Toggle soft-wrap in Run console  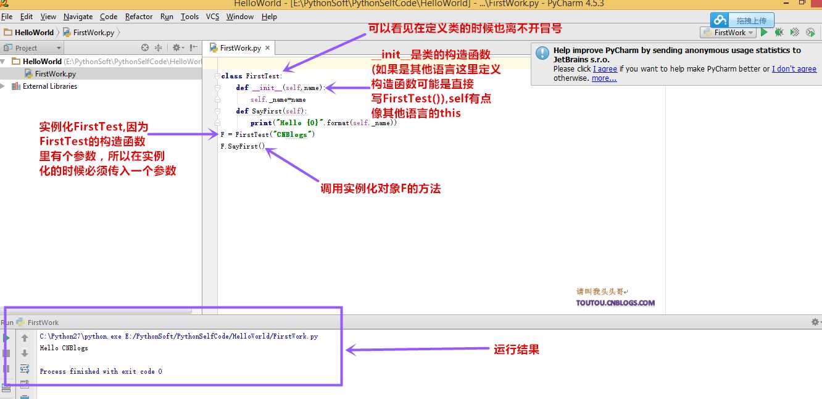(25, 369)
